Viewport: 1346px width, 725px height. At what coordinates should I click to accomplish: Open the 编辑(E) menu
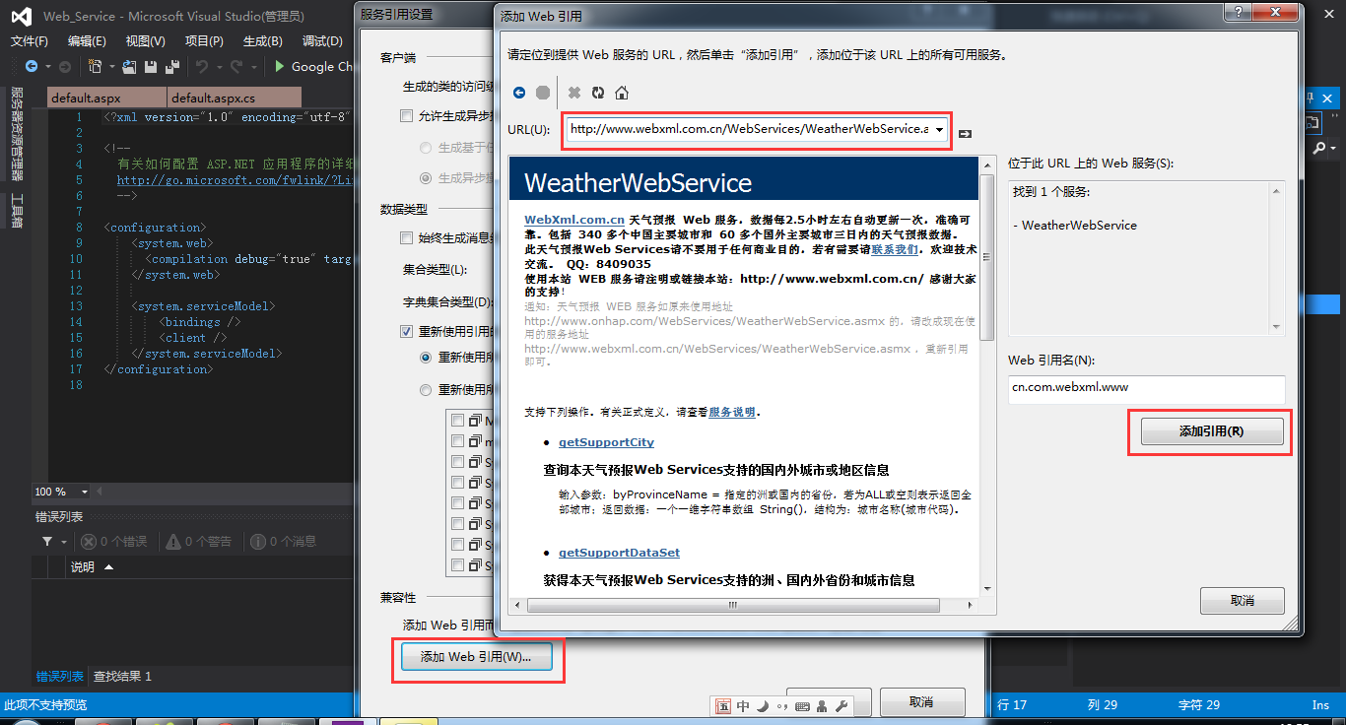[x=87, y=40]
